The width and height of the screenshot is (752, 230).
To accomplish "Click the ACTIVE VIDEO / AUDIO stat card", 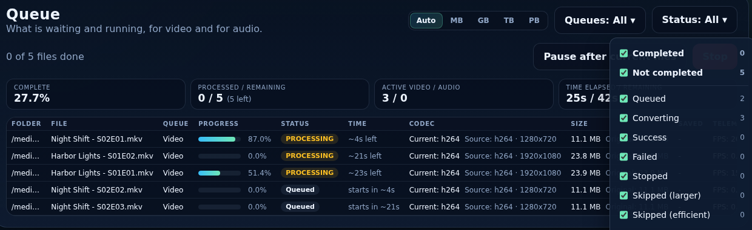I will click(x=463, y=94).
